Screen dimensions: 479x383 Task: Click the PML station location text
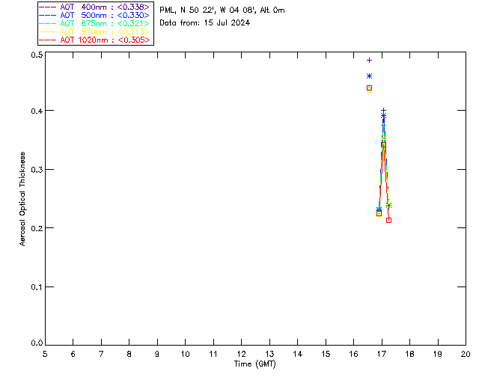pyautogui.click(x=222, y=10)
